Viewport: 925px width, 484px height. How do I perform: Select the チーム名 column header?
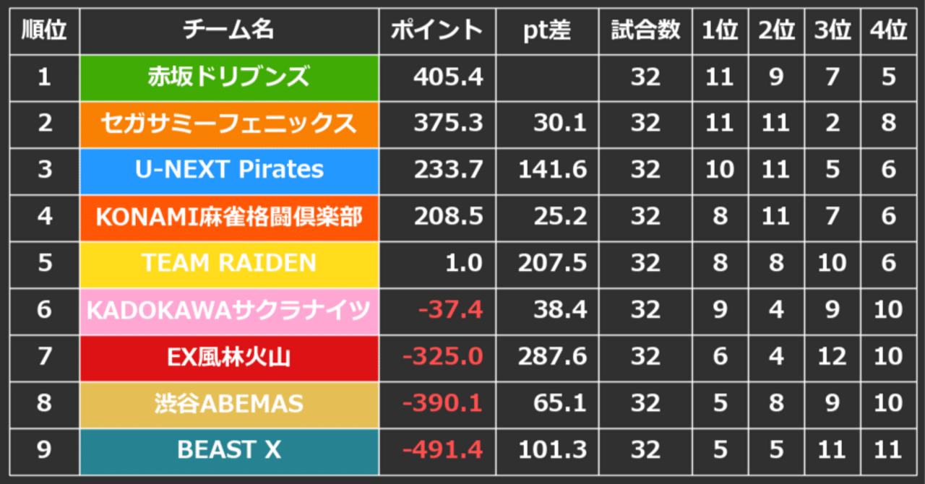229,31
